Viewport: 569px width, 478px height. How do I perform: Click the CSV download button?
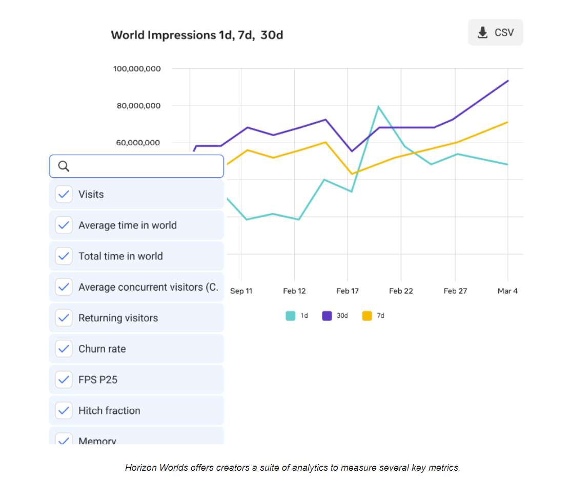coord(495,33)
